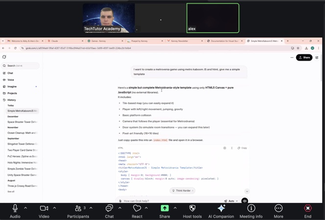The image size is (325, 220).
Task: Expand the Video options chevron
Action: pos(54,208)
